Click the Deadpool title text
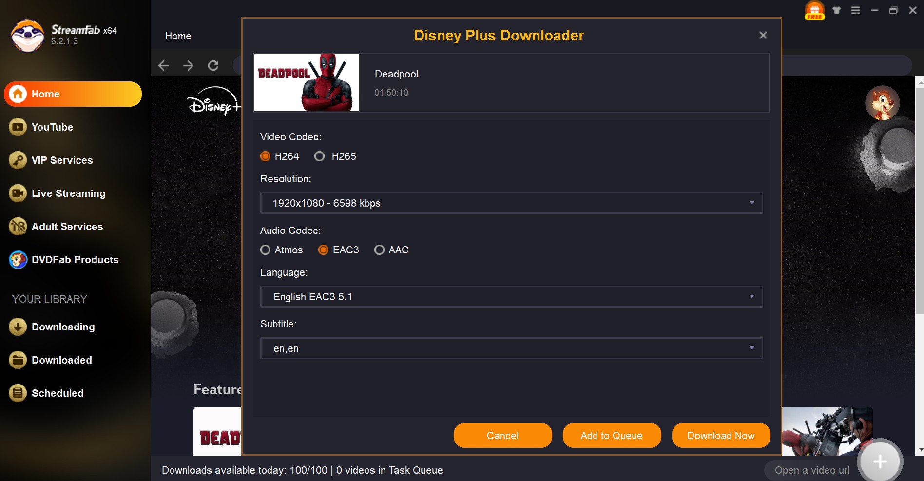 396,74
